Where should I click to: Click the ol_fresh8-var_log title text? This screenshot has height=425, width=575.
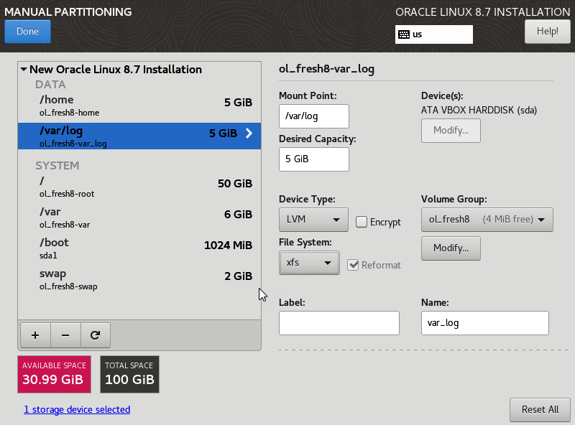326,69
